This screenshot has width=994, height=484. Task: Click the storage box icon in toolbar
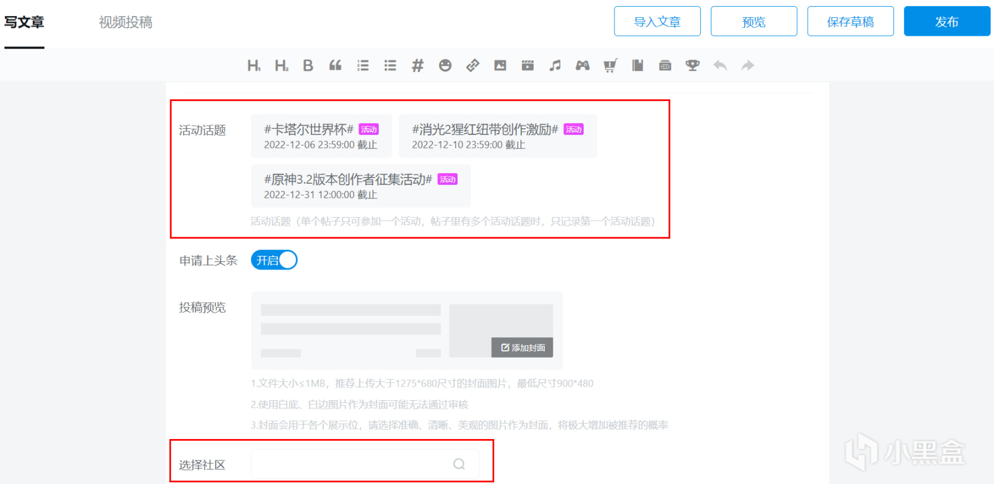[x=665, y=65]
